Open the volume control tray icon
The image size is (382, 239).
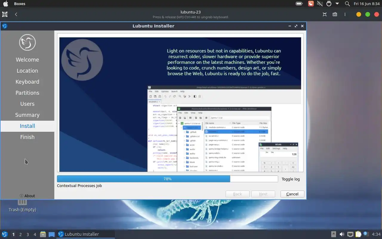coord(342,234)
